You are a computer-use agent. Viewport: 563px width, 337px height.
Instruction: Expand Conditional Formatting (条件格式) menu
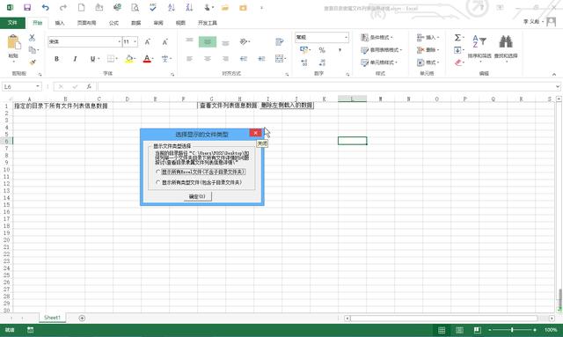tap(377, 37)
